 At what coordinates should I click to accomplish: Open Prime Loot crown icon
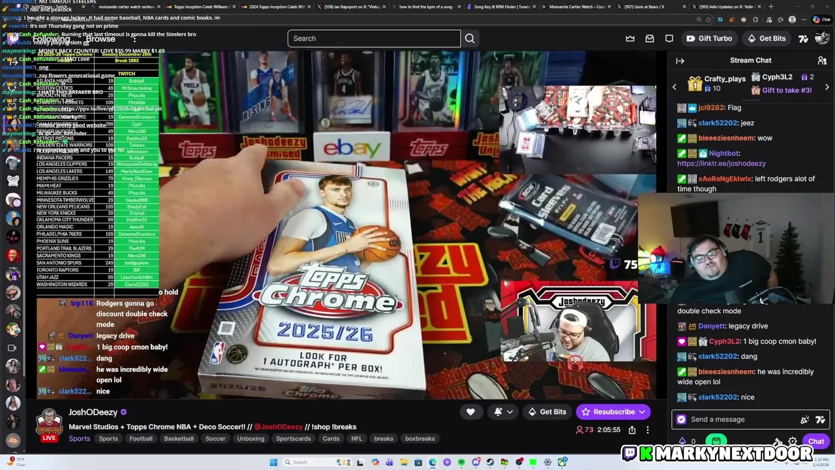pyautogui.click(x=630, y=39)
